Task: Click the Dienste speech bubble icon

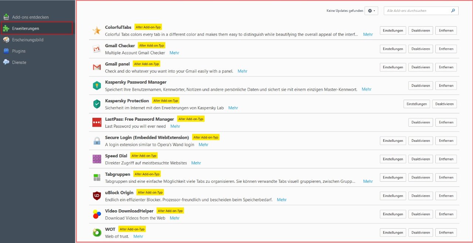Action: (x=6, y=62)
